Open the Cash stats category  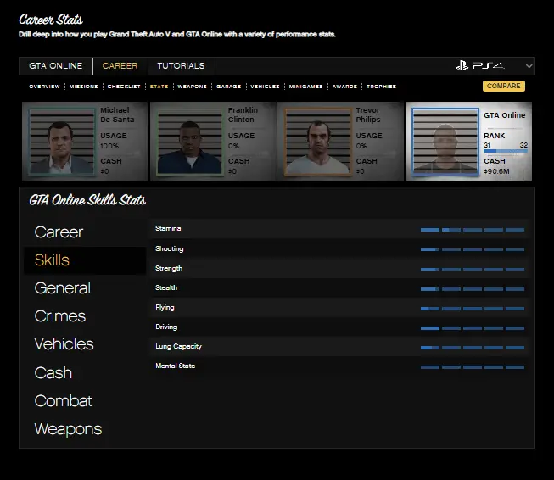(x=53, y=373)
